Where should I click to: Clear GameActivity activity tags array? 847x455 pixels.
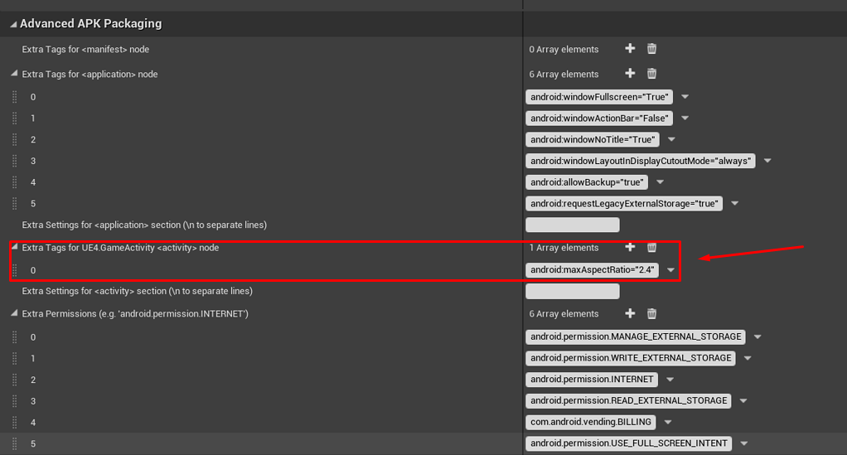[652, 247]
